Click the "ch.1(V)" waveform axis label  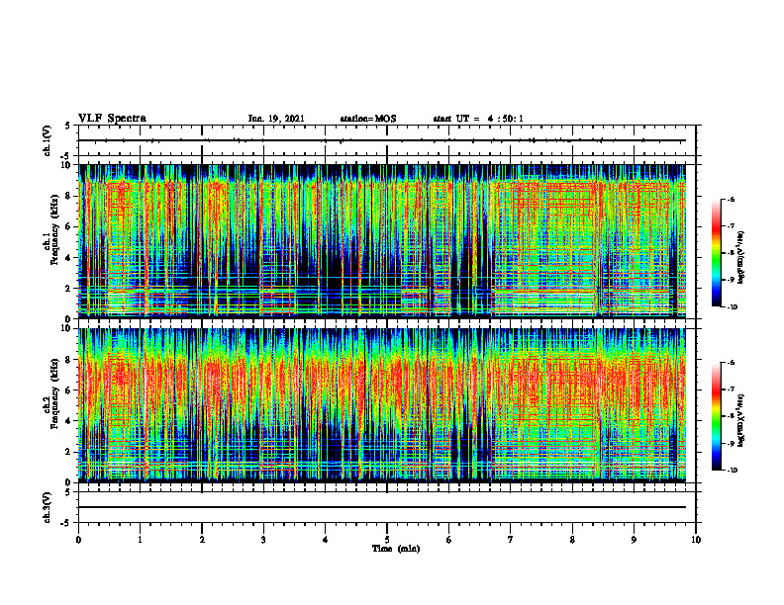point(48,140)
